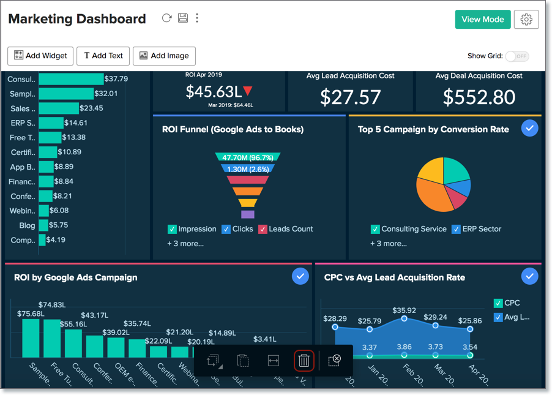
Task: Click the fit-width icon in floating toolbar
Action: click(272, 361)
